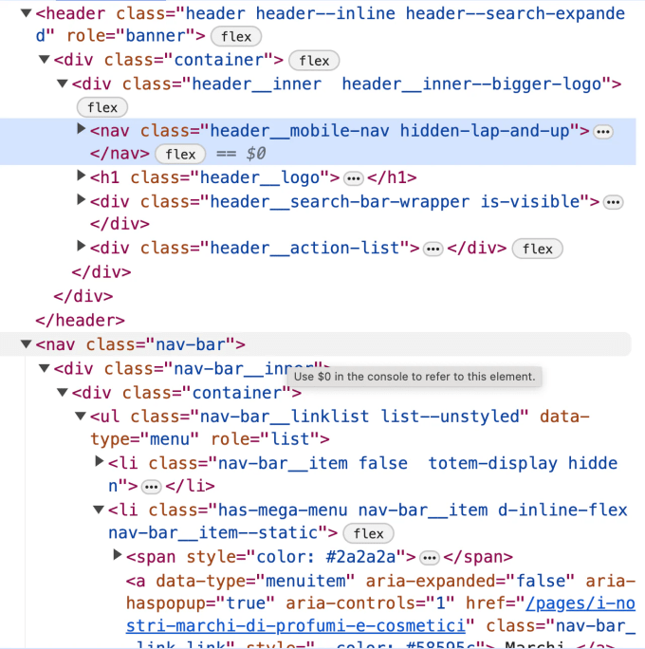The image size is (645, 649).
Task: Click ellipsis inside span color #2a2a2a
Action: (430, 558)
